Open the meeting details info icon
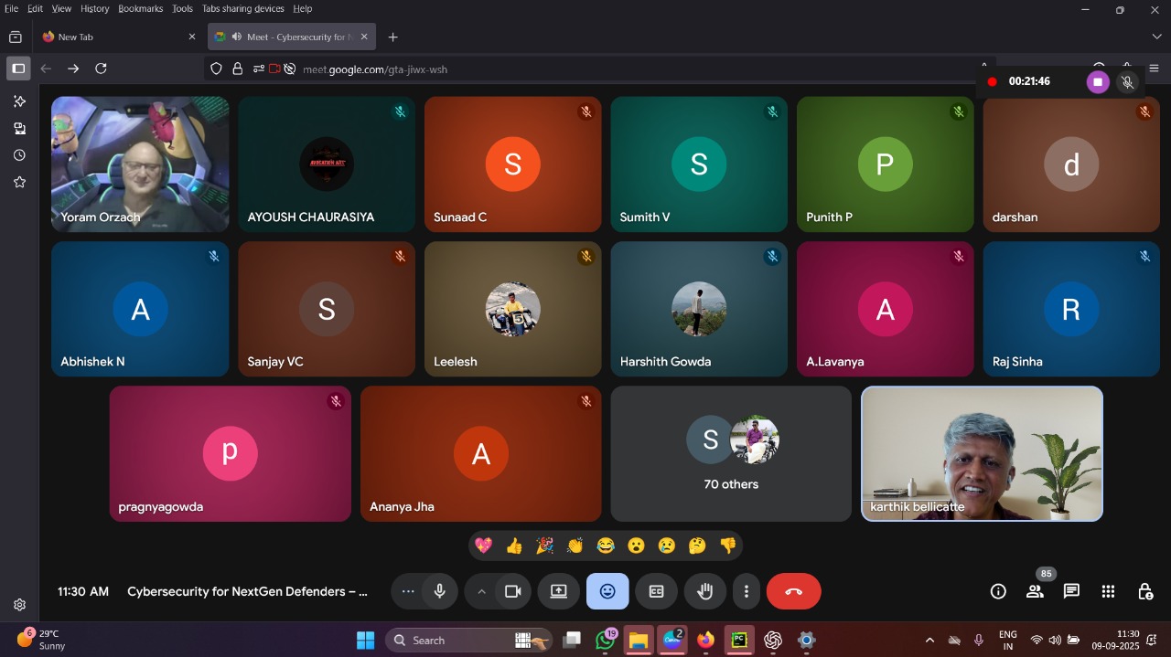Viewport: 1171px width, 657px height. click(998, 591)
